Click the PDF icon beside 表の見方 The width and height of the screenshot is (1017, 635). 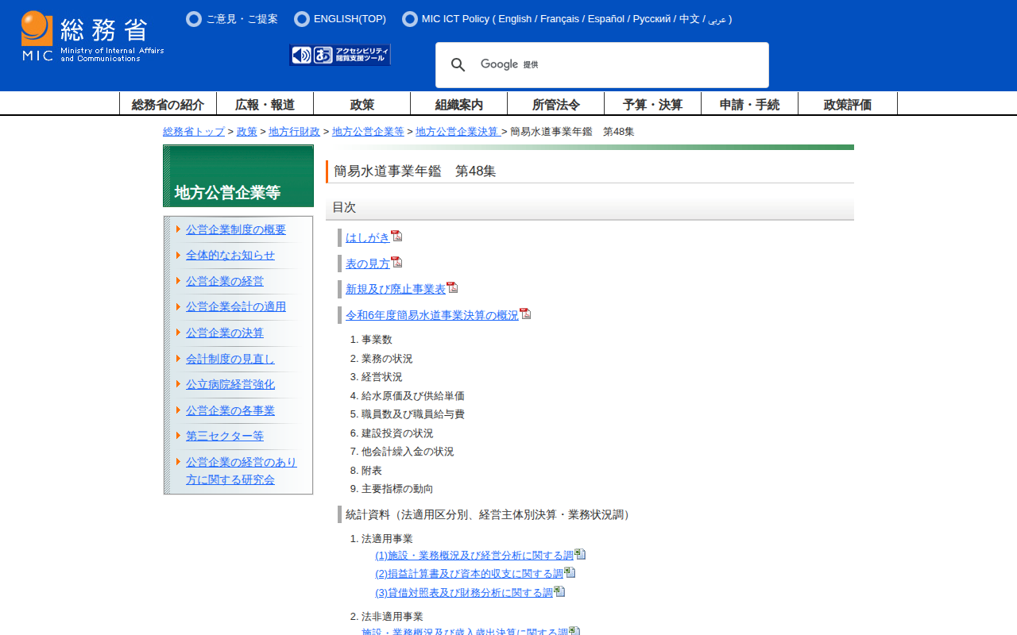(x=396, y=262)
